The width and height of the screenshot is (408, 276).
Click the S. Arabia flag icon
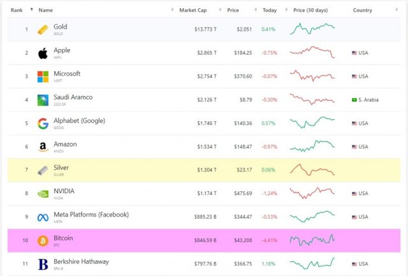pos(354,100)
